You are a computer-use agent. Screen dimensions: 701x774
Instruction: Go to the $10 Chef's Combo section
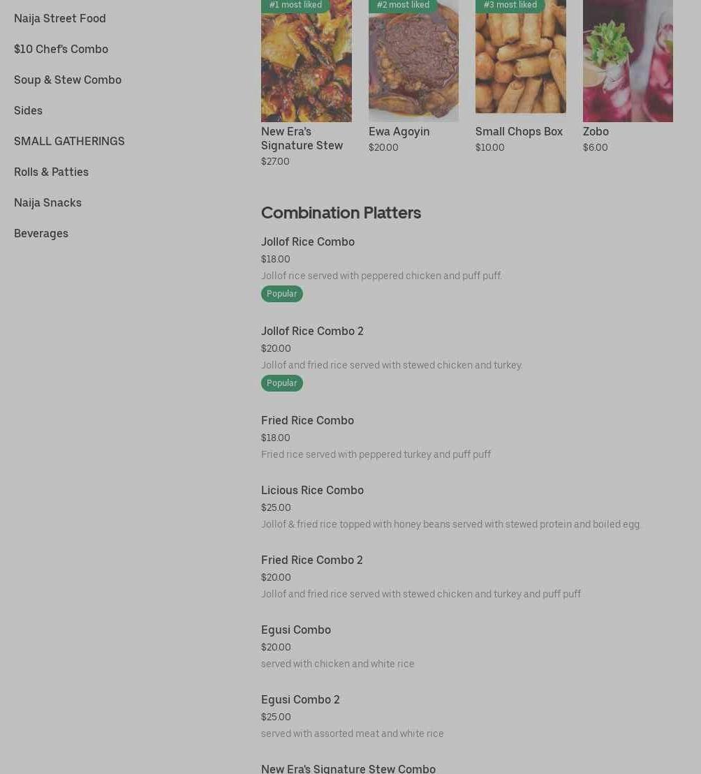point(61,49)
